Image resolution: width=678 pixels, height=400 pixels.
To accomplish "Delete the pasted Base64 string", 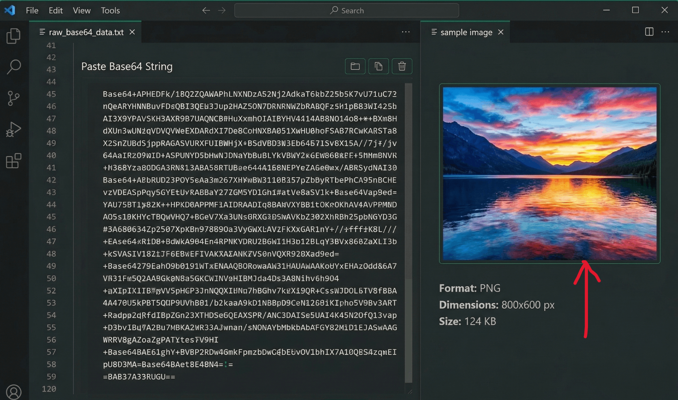I will [x=402, y=66].
